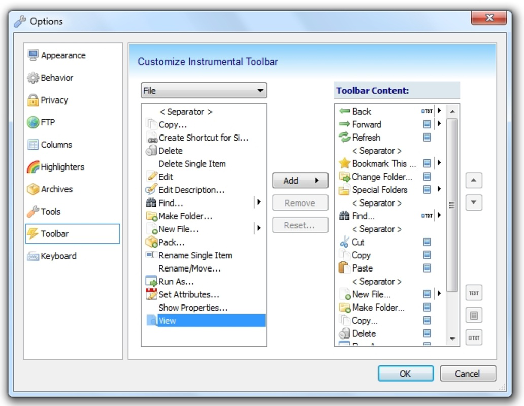Viewport: 524px width, 406px height.
Task: Select the Find binoculars icon
Action: 343,216
